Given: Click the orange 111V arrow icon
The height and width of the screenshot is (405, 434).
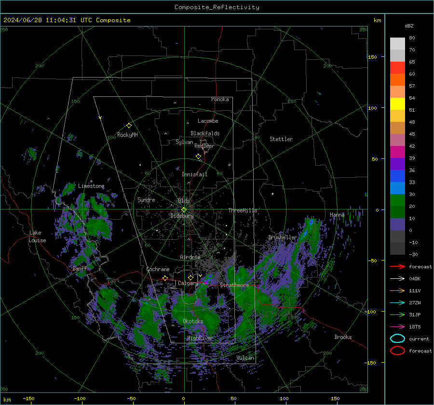Looking at the screenshot, I should click(x=397, y=290).
